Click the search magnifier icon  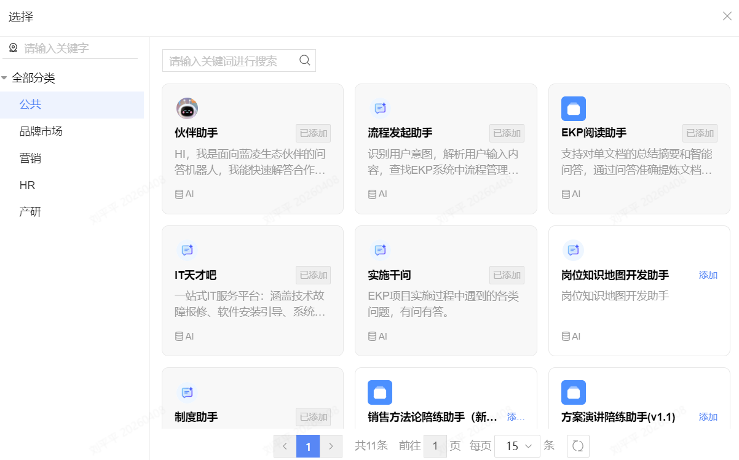click(304, 60)
